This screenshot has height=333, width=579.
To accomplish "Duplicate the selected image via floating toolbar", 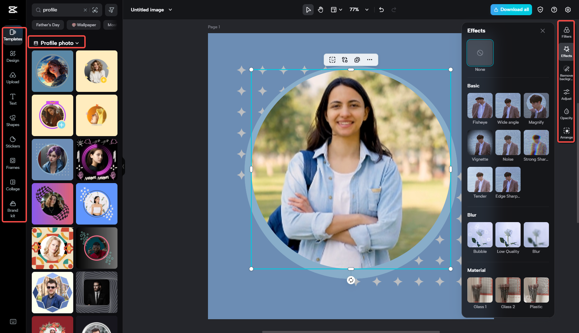I will point(357,60).
